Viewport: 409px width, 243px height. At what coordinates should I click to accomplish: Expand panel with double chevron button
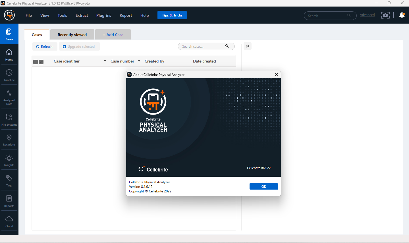click(x=248, y=46)
